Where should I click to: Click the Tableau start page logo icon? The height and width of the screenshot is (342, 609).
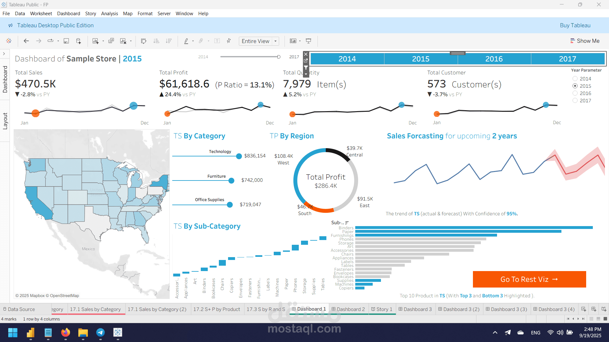9,41
